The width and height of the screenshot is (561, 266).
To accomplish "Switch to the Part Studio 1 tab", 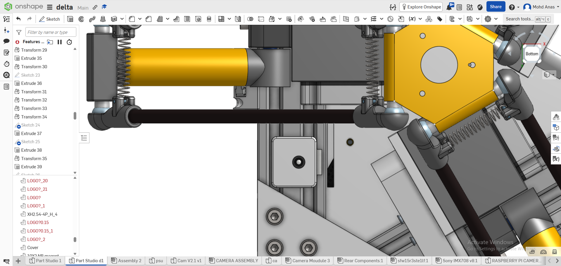I will point(45,261).
